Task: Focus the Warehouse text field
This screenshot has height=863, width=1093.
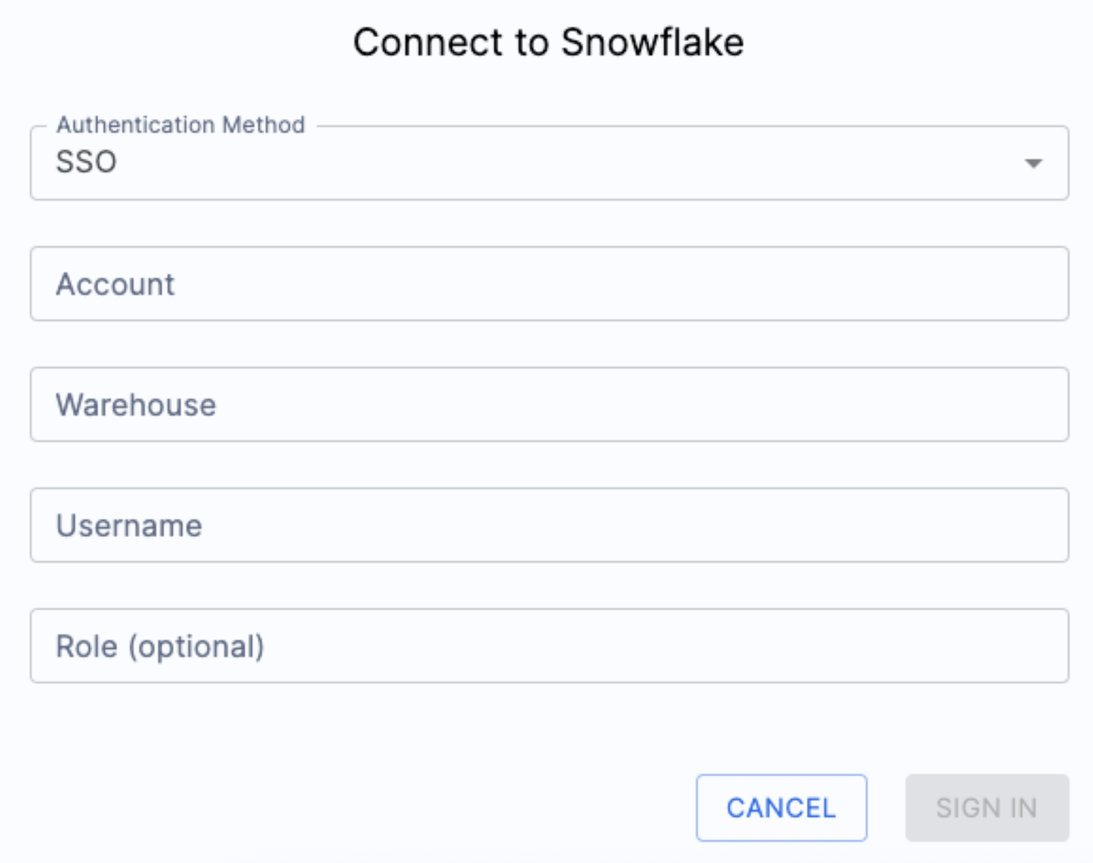Action: [x=547, y=404]
